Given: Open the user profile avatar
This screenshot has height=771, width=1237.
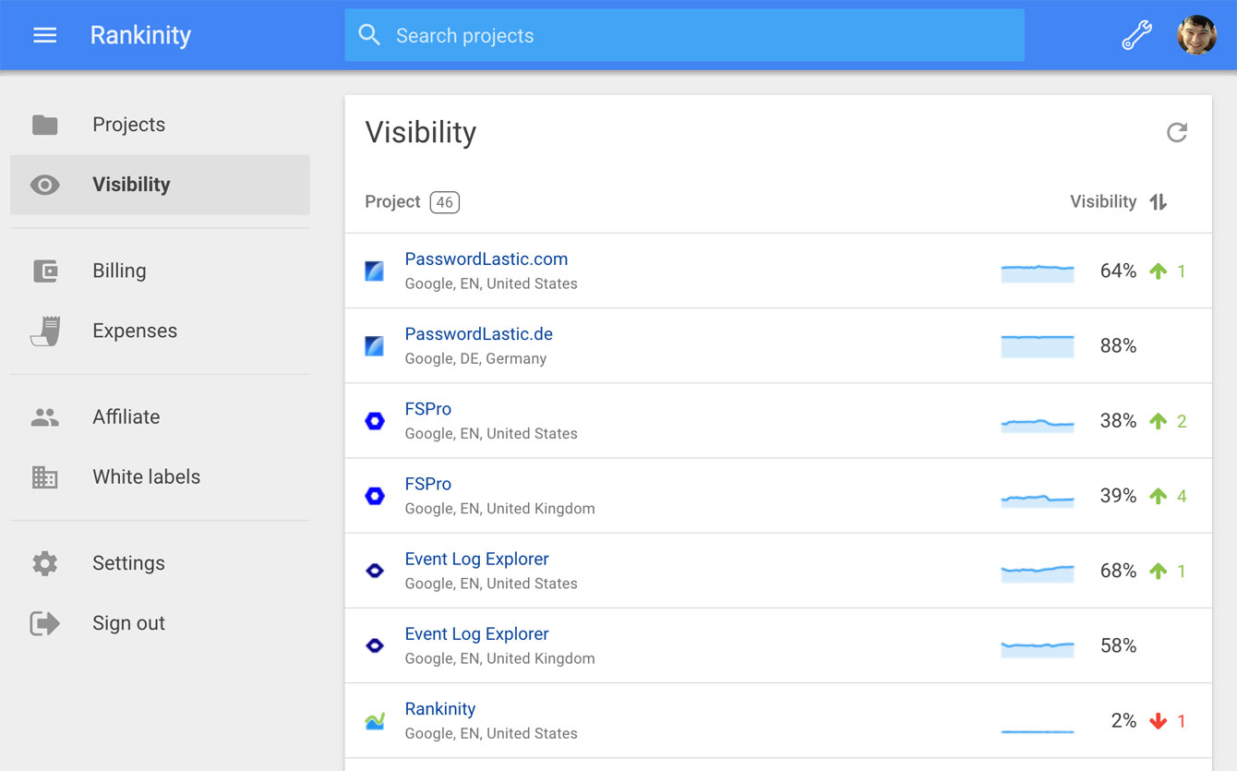Looking at the screenshot, I should [x=1196, y=35].
